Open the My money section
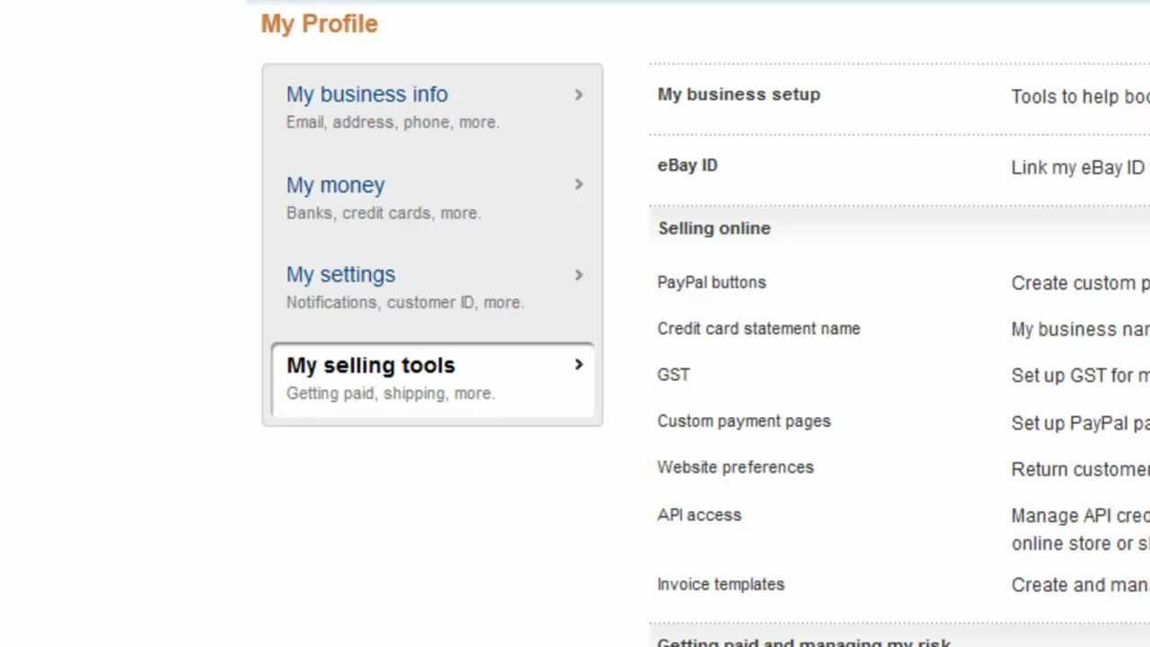The width and height of the screenshot is (1150, 647). [x=335, y=185]
